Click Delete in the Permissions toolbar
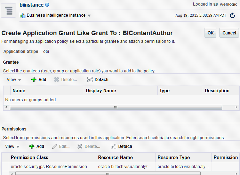The width and height of the screenshot is (240, 175). pos(89,146)
